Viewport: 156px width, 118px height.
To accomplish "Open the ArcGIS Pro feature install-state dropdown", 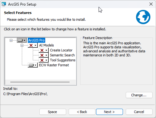I will click(22, 40).
